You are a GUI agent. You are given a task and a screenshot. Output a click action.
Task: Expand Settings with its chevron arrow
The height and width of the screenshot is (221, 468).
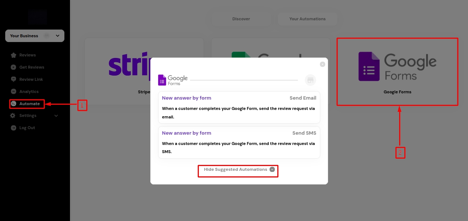click(56, 115)
